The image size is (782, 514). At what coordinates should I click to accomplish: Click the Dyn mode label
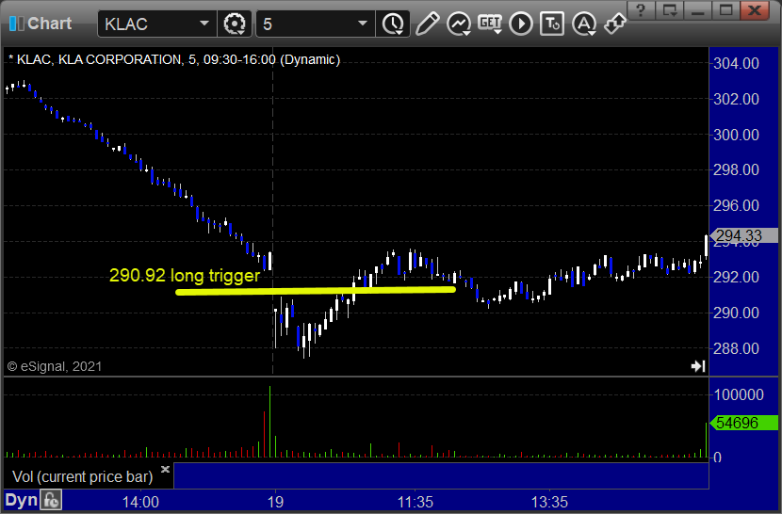point(22,500)
